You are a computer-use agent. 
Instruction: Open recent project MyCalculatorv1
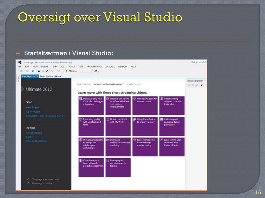[x=34, y=133]
